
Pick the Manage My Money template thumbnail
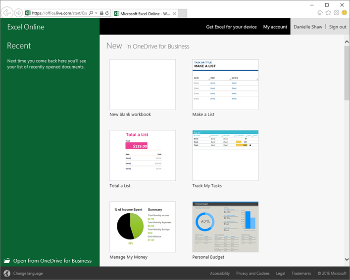click(x=143, y=227)
